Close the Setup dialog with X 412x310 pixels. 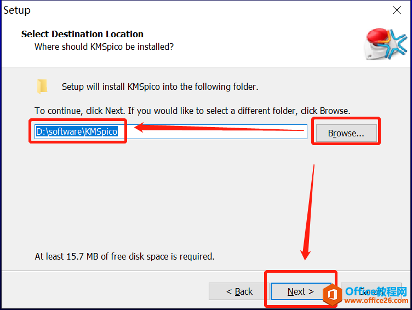click(x=397, y=10)
